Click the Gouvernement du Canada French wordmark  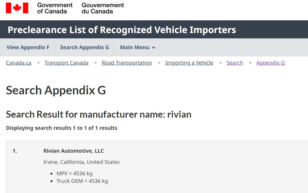point(103,8)
